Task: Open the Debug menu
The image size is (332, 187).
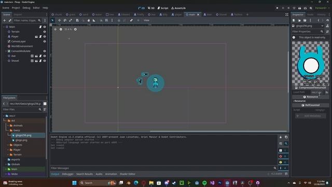Action: point(26,8)
